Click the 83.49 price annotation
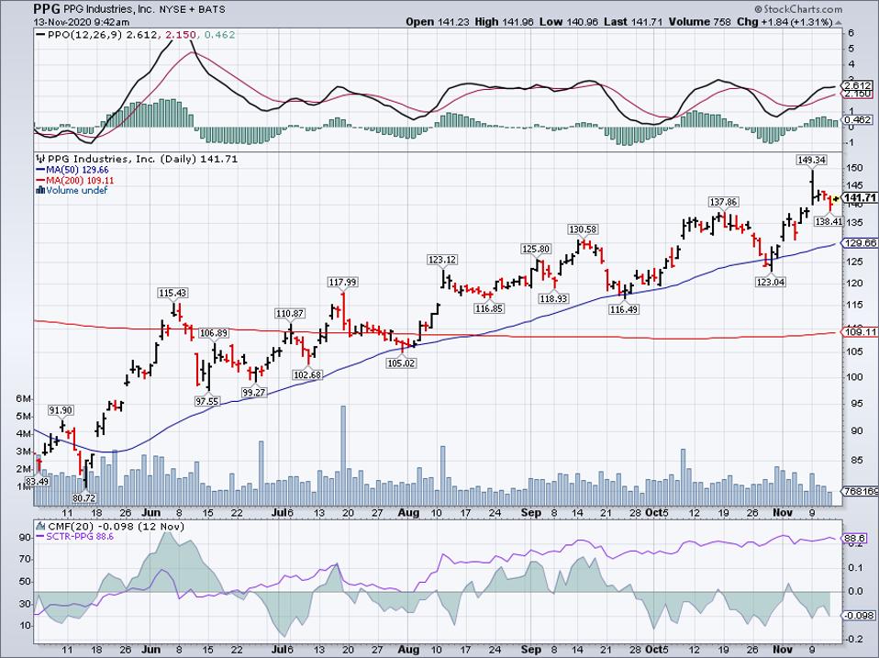879x658 pixels. (36, 482)
